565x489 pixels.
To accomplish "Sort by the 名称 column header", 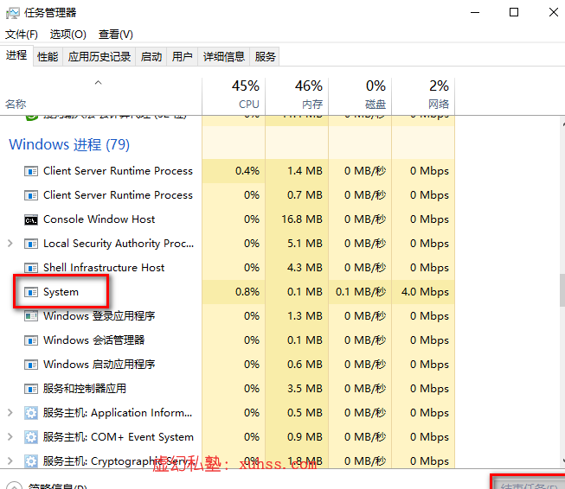I will click(101, 96).
